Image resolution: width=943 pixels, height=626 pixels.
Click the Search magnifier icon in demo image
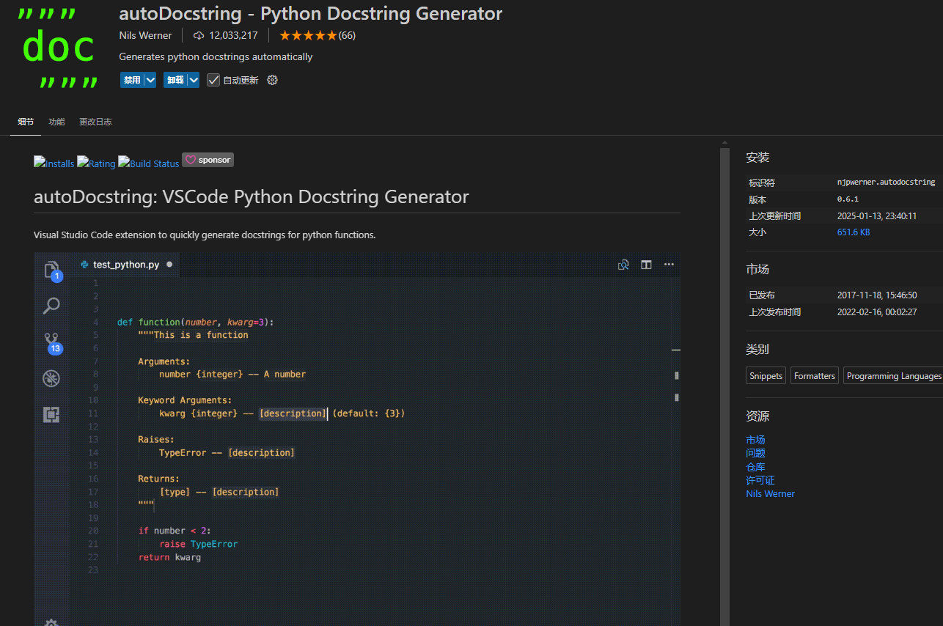[x=51, y=306]
